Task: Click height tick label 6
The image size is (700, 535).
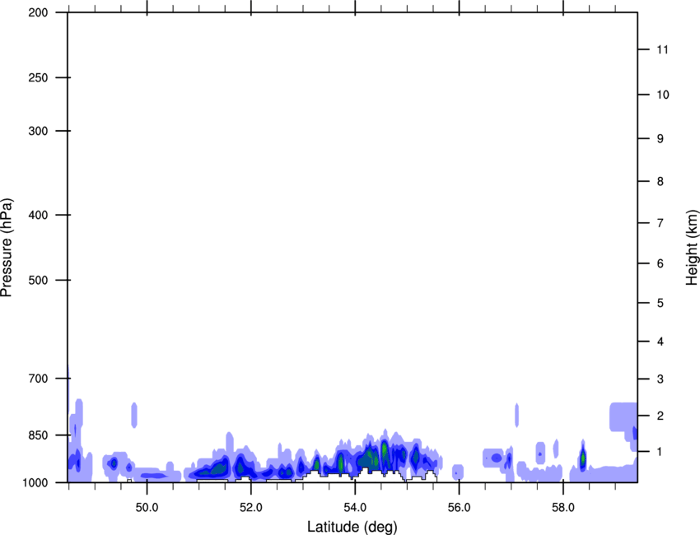Action: click(x=660, y=263)
